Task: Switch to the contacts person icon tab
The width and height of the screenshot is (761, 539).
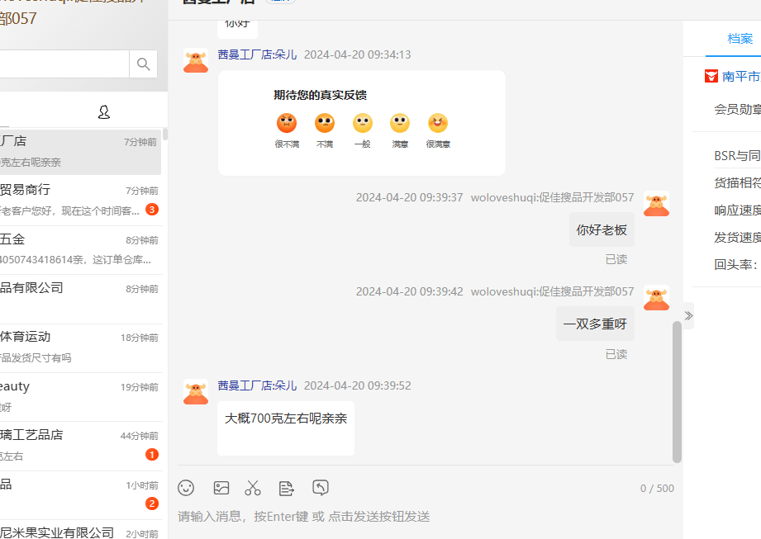Action: pos(104,112)
